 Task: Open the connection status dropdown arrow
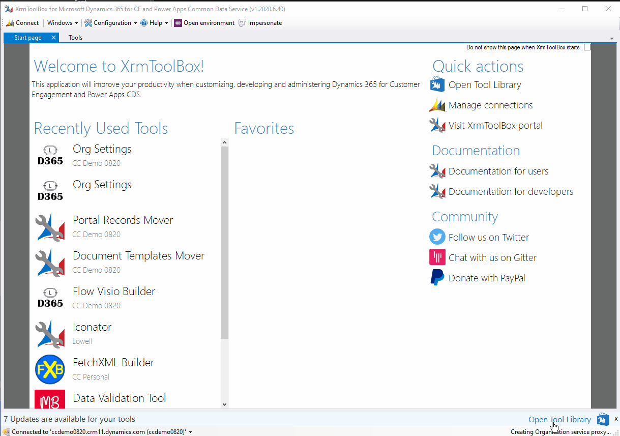(x=190, y=432)
